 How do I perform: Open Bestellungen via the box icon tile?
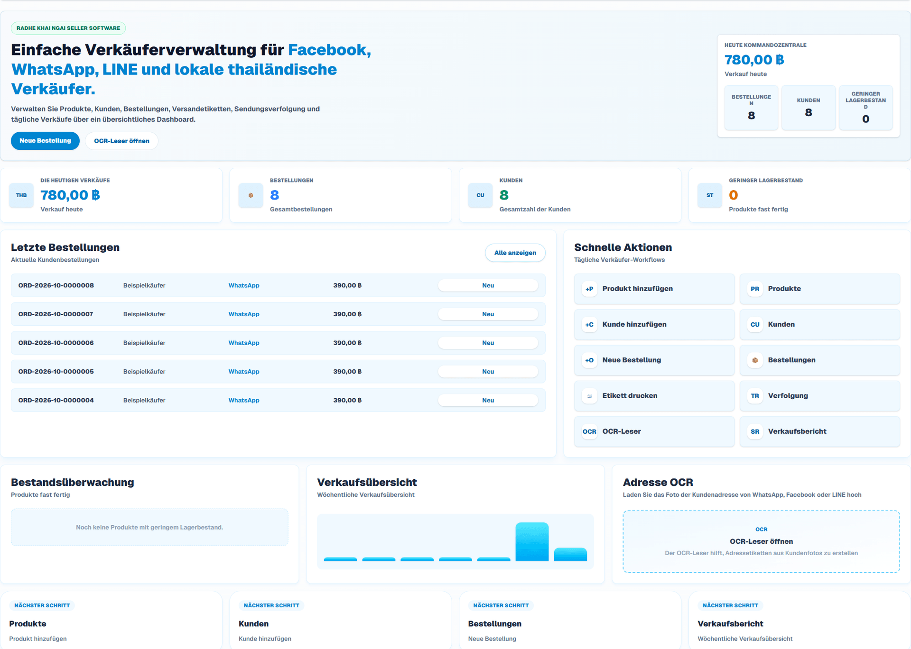point(755,360)
